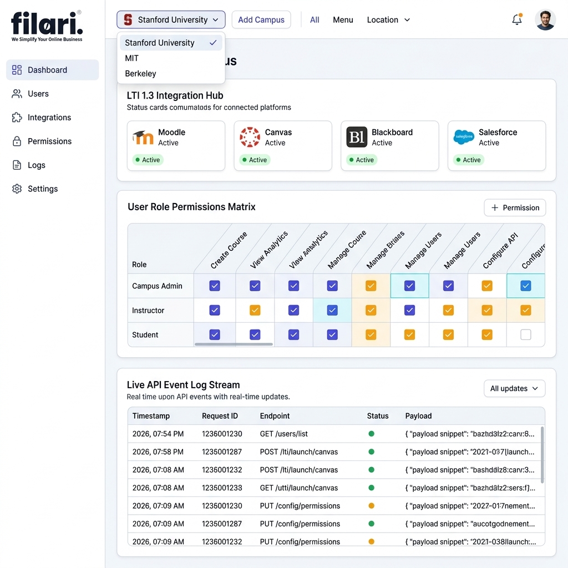Go to Dashboard in sidebar
This screenshot has width=568, height=568.
coord(53,70)
